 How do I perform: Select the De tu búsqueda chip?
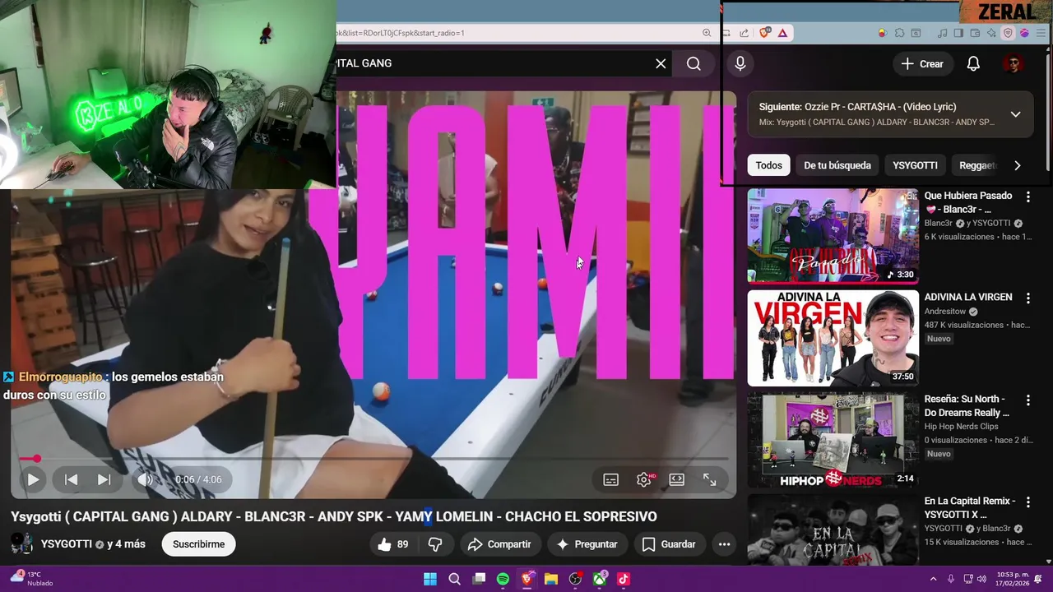pyautogui.click(x=837, y=165)
